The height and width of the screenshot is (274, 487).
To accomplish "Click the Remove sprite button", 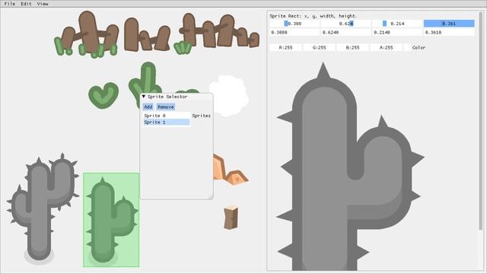I will tap(166, 107).
